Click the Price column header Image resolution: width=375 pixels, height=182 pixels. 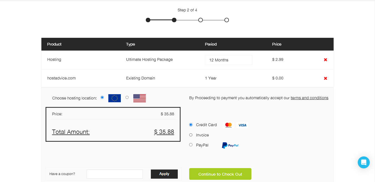click(x=277, y=44)
